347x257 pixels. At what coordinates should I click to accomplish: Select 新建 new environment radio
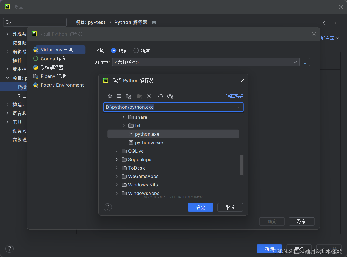click(x=136, y=50)
